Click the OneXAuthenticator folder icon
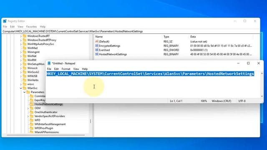Viewport: 267px width, 150px height. coord(32,112)
